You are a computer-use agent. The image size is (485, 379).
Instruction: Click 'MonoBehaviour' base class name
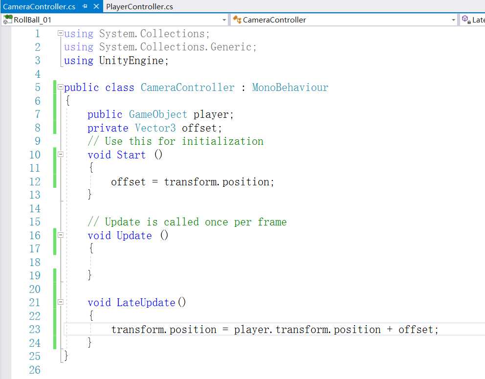(x=290, y=87)
